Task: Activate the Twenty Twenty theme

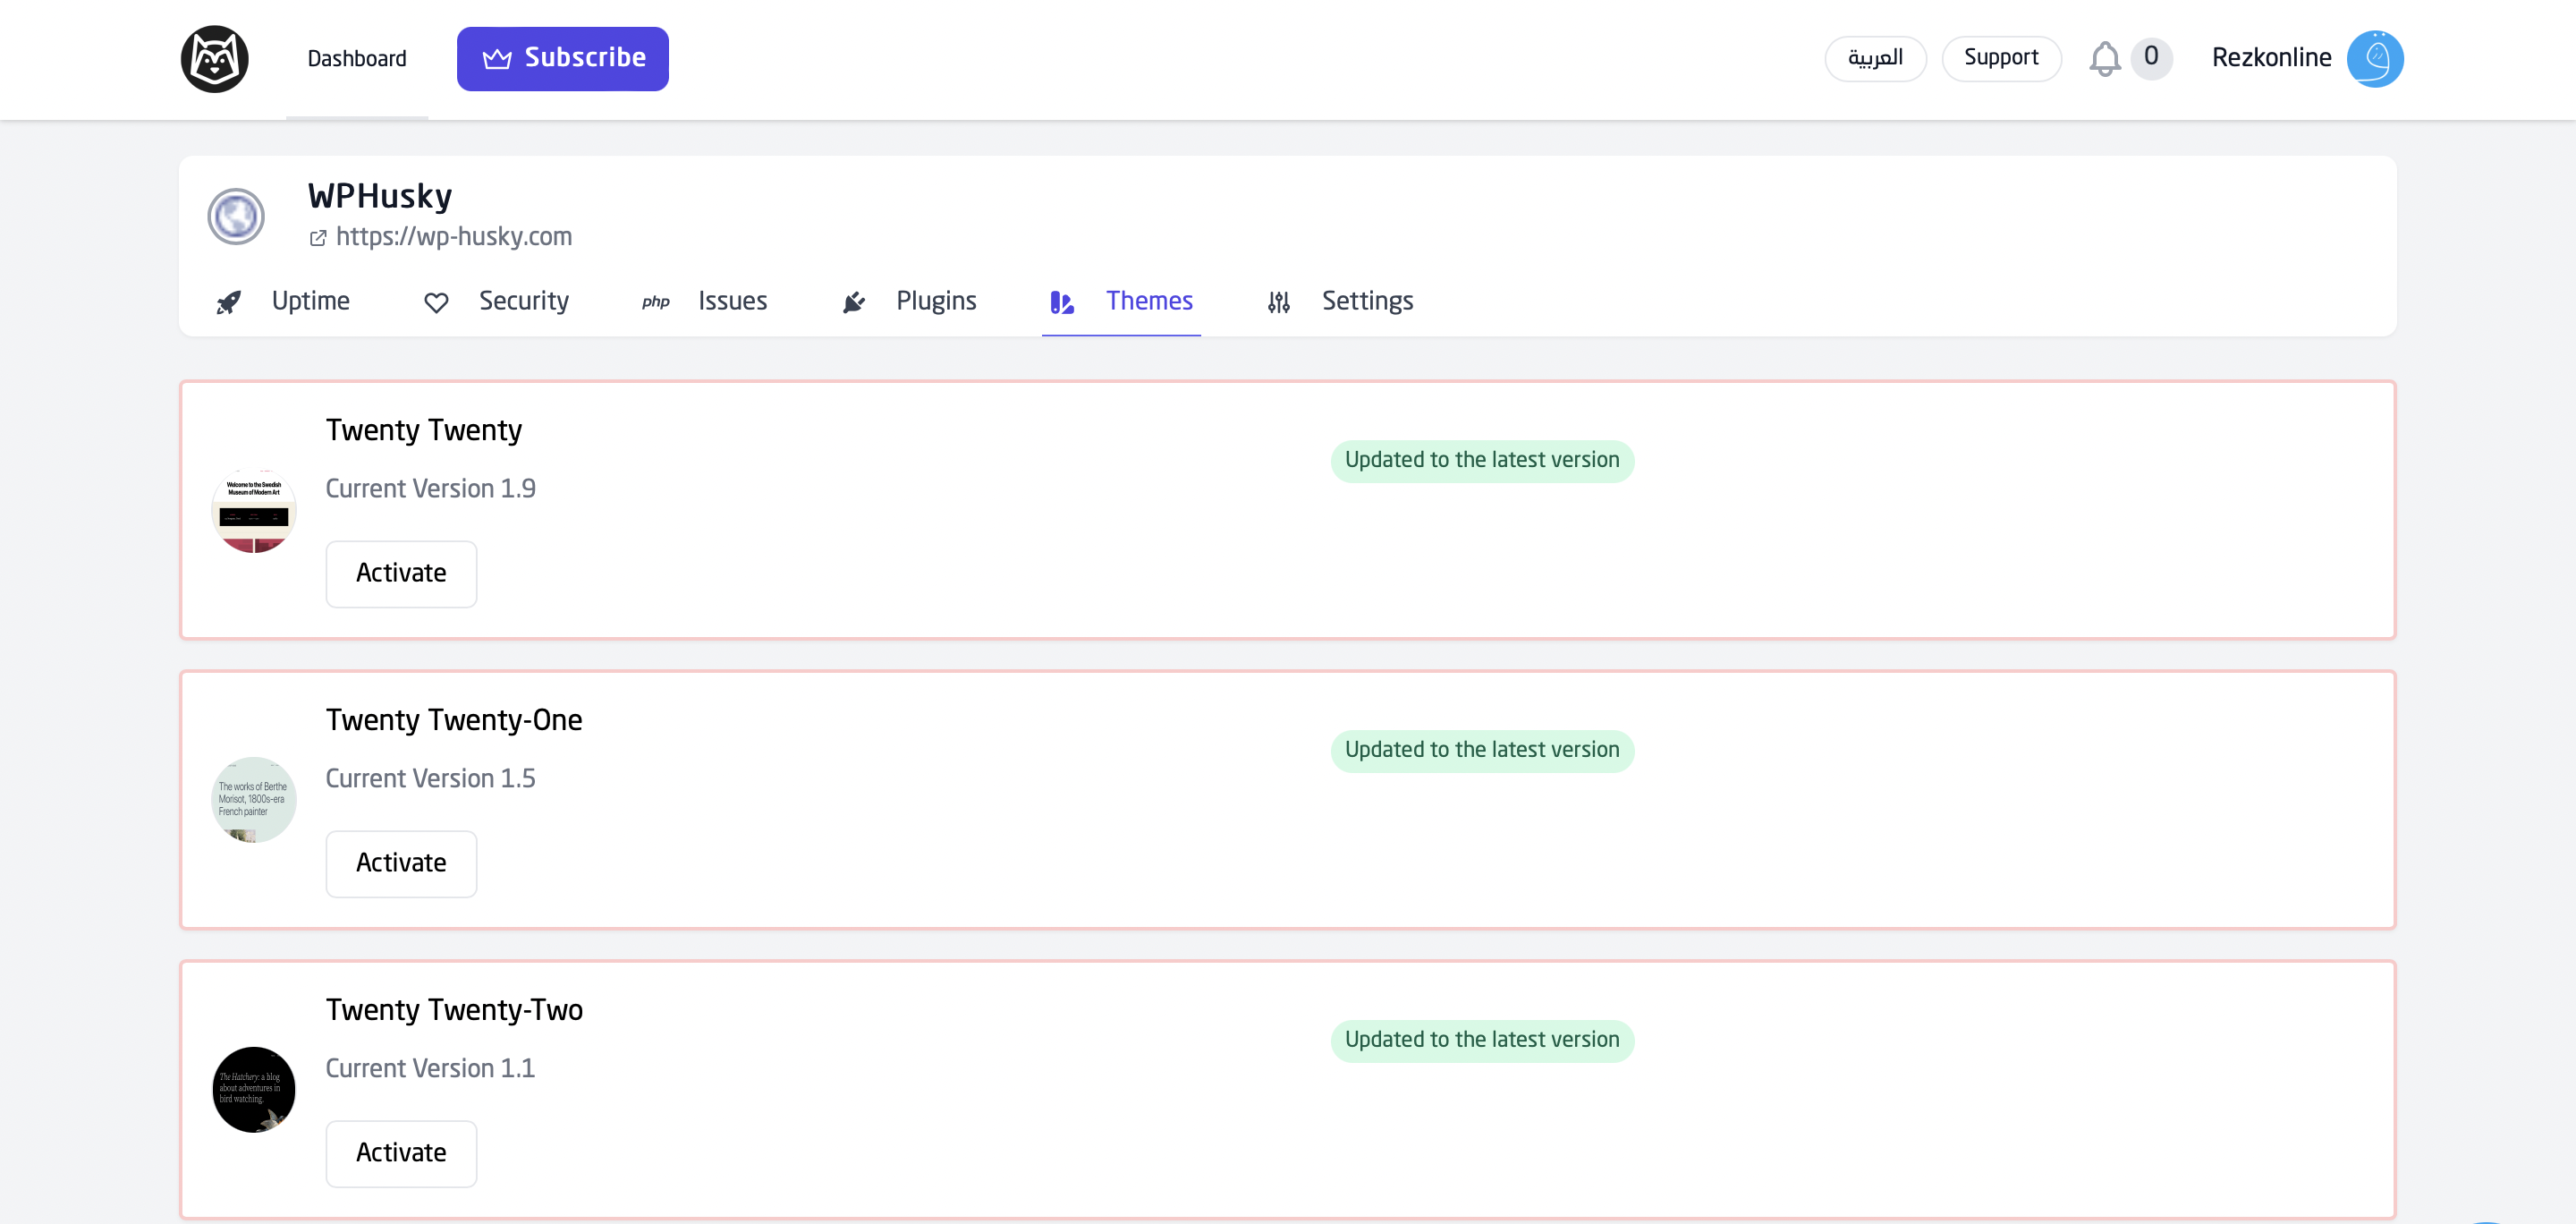Action: tap(401, 574)
